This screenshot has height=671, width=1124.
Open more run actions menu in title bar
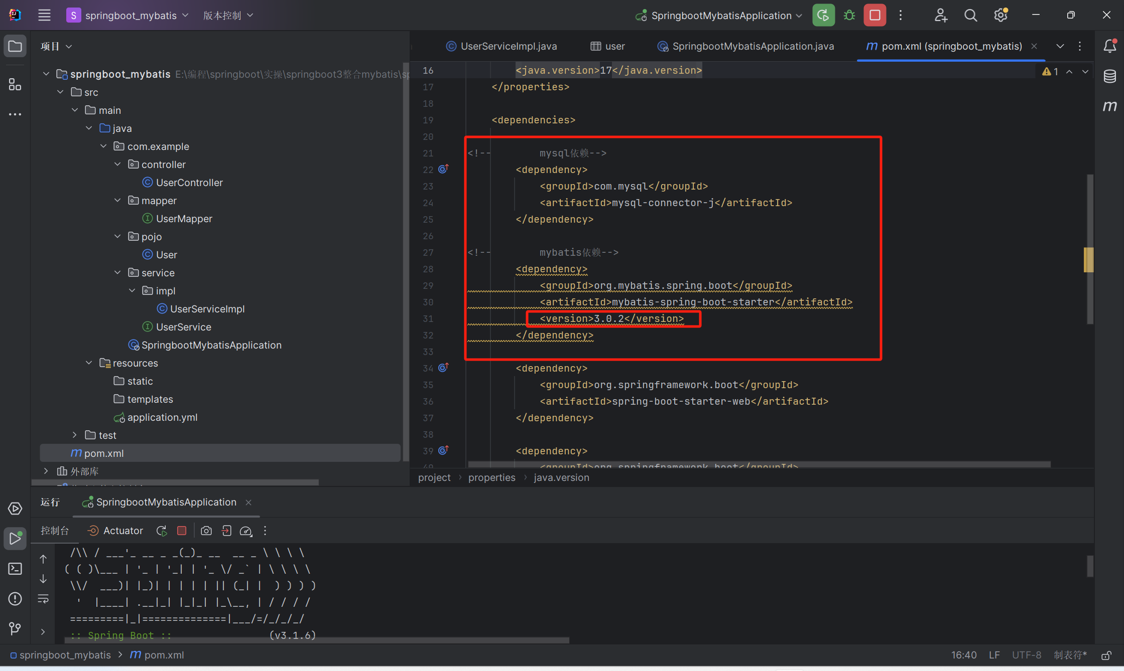click(901, 16)
